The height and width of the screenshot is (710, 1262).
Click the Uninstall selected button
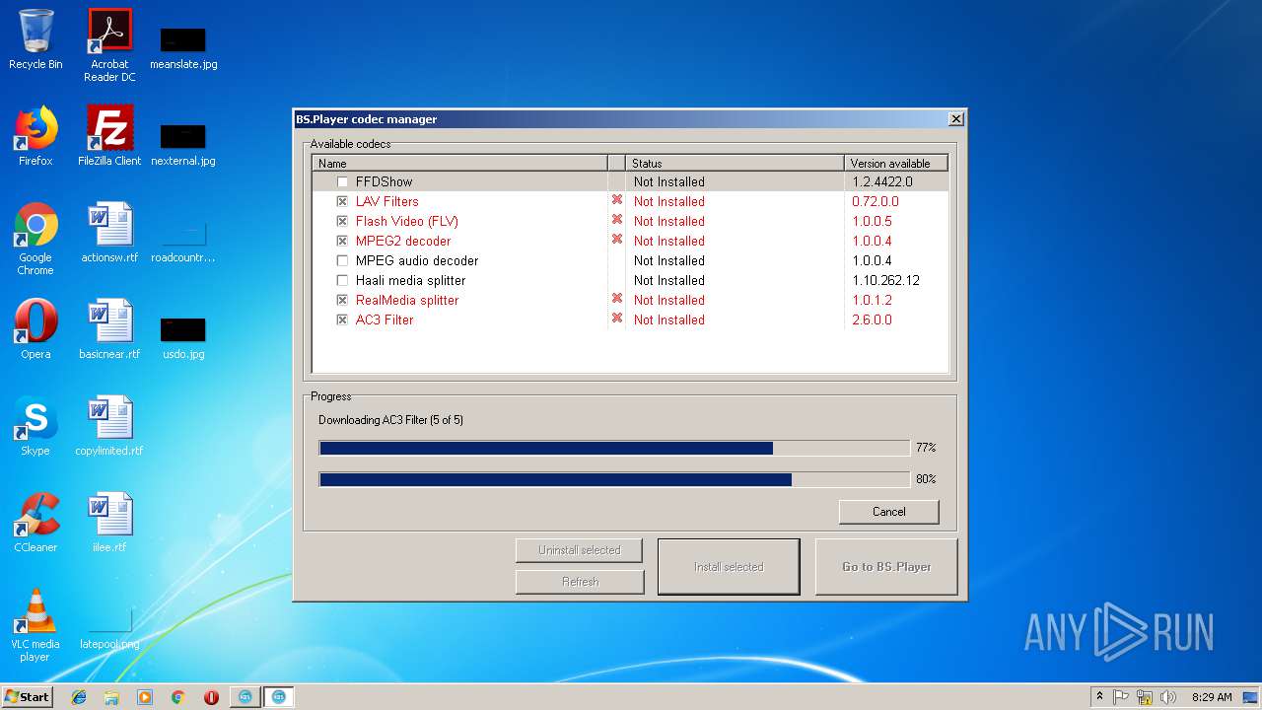click(x=579, y=550)
